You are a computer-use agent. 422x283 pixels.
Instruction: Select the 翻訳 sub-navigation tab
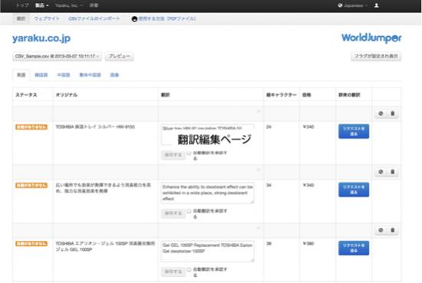pos(21,19)
